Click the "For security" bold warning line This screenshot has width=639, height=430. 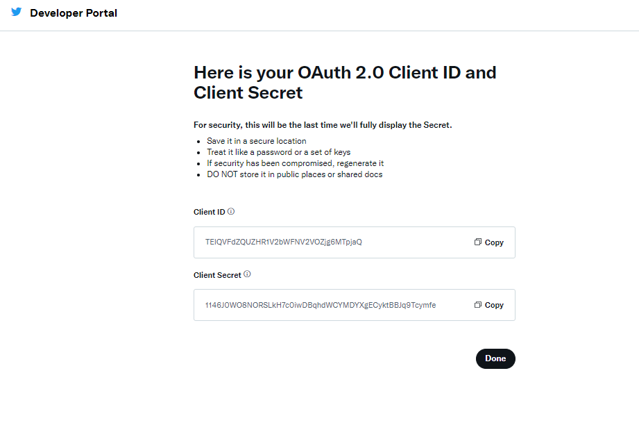coord(323,125)
